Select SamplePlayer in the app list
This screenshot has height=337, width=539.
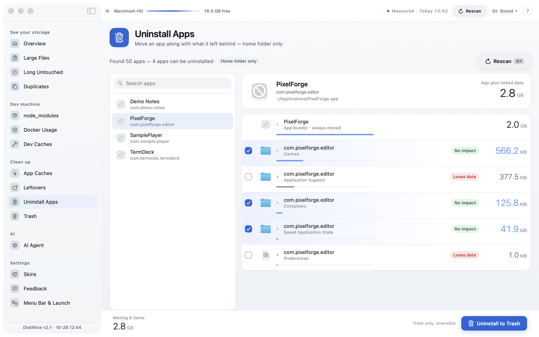(x=172, y=138)
